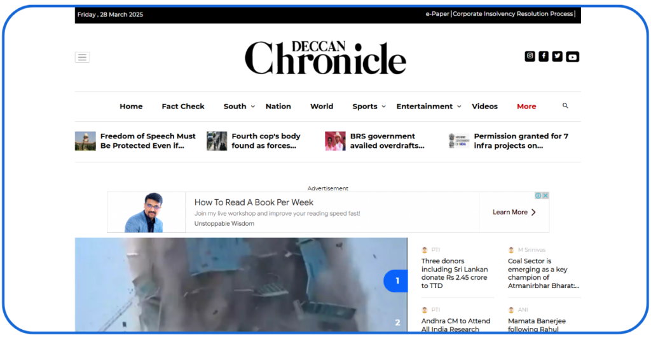This screenshot has height=340, width=651.
Task: Click Learn More on the advertisement
Action: click(x=514, y=212)
